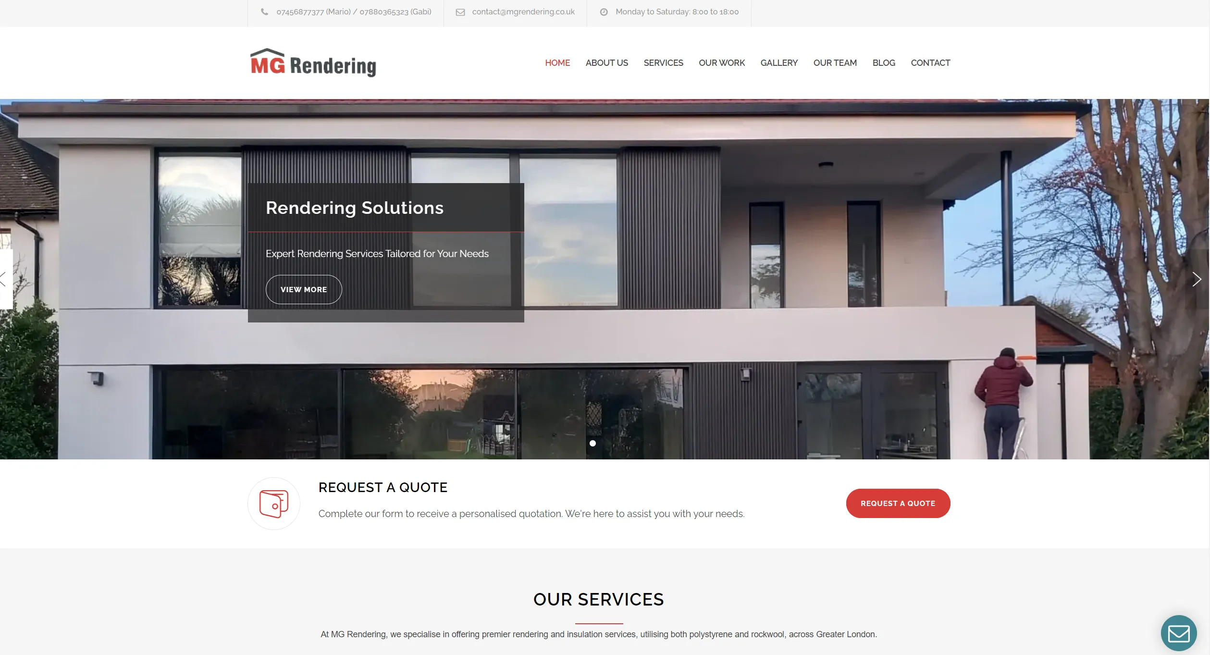Image resolution: width=1210 pixels, height=655 pixels.
Task: Expand OUR TEAM navigation section
Action: click(x=834, y=63)
